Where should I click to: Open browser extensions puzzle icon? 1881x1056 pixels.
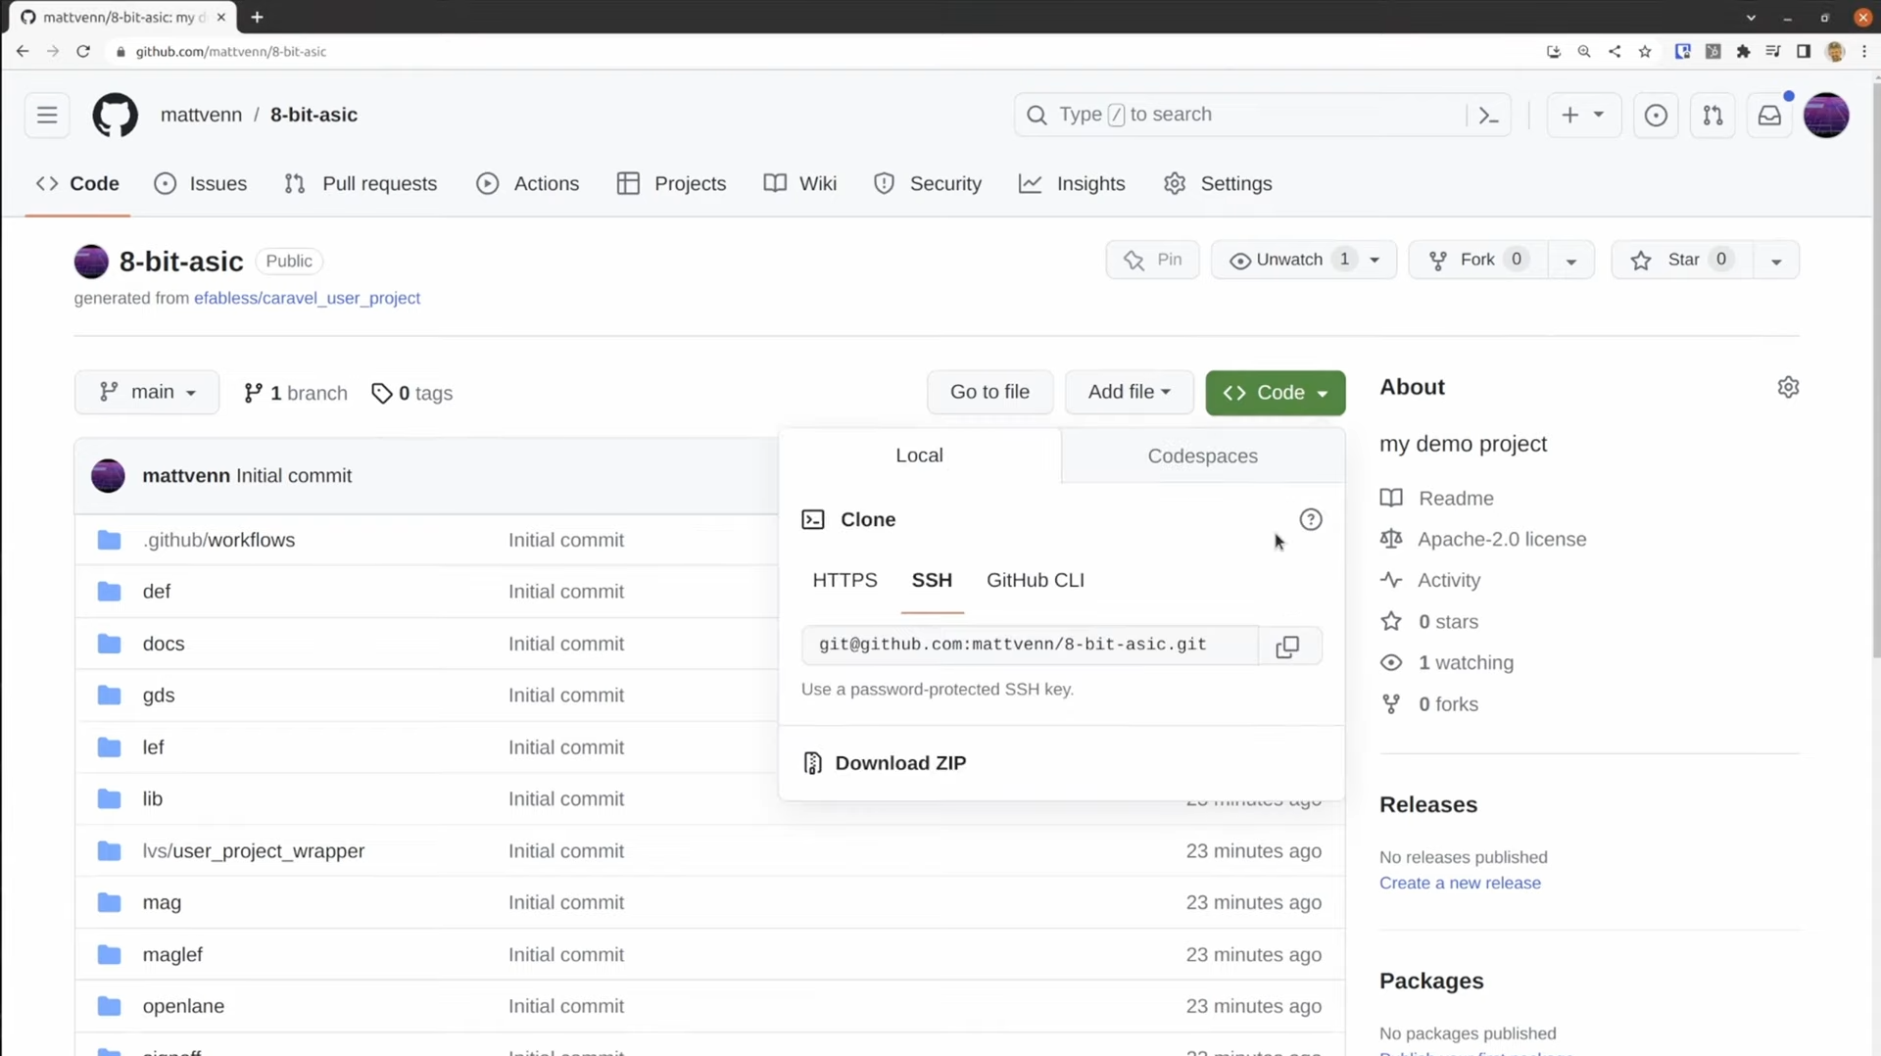pyautogui.click(x=1743, y=51)
